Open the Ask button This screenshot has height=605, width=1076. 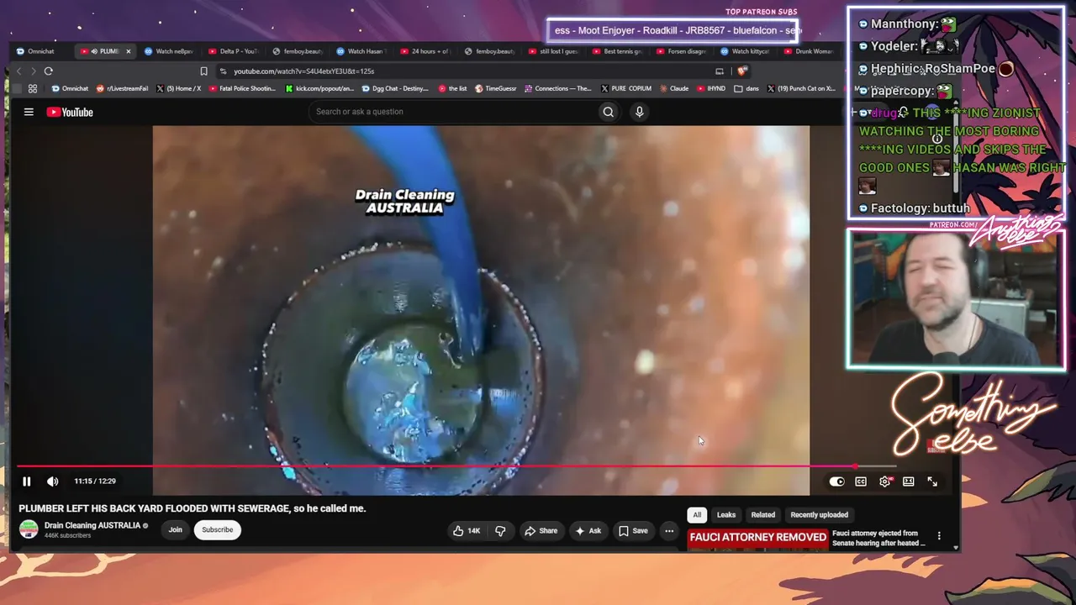pyautogui.click(x=588, y=531)
